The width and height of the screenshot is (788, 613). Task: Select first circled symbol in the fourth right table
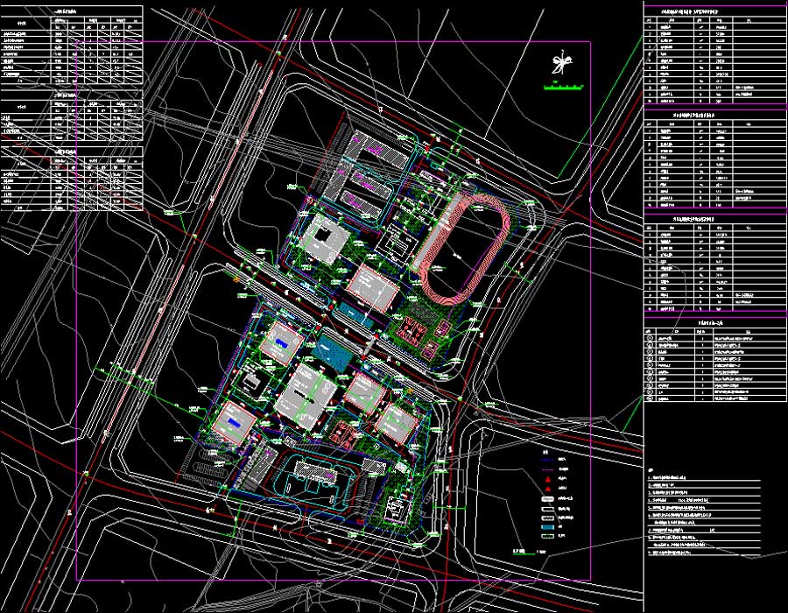(x=649, y=339)
